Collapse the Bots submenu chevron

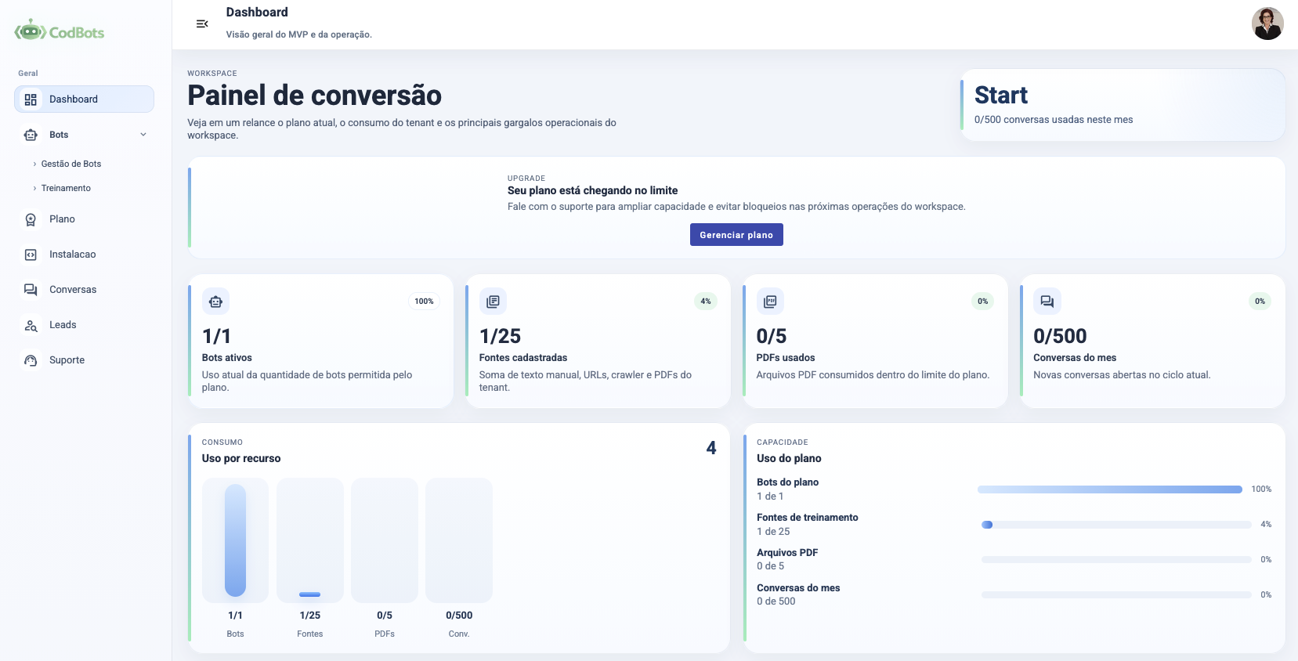(143, 135)
